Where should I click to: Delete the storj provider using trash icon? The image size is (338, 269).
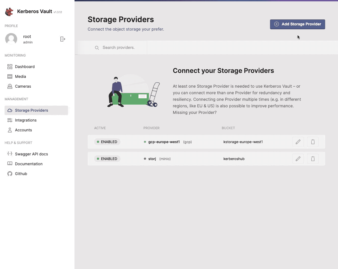313,158
